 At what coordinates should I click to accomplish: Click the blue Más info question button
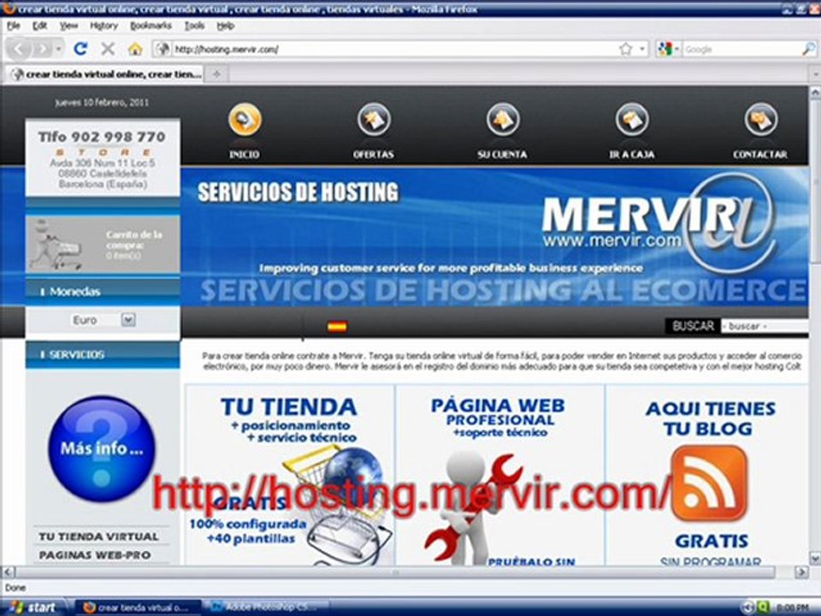click(102, 448)
